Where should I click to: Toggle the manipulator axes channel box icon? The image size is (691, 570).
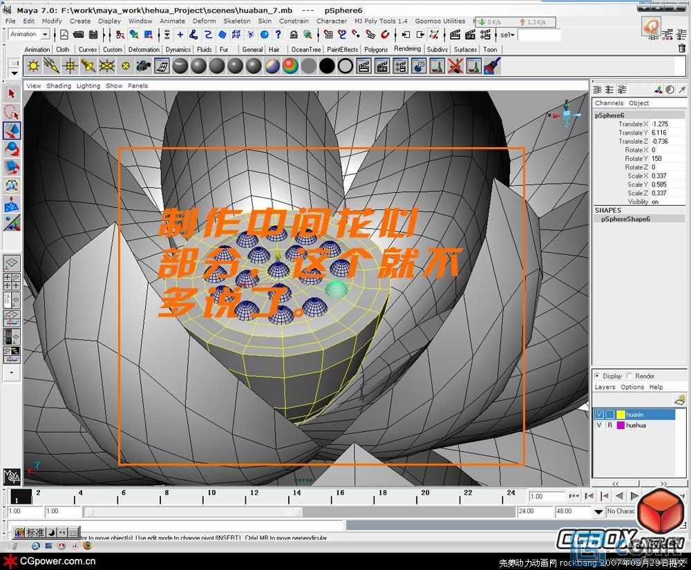click(659, 90)
